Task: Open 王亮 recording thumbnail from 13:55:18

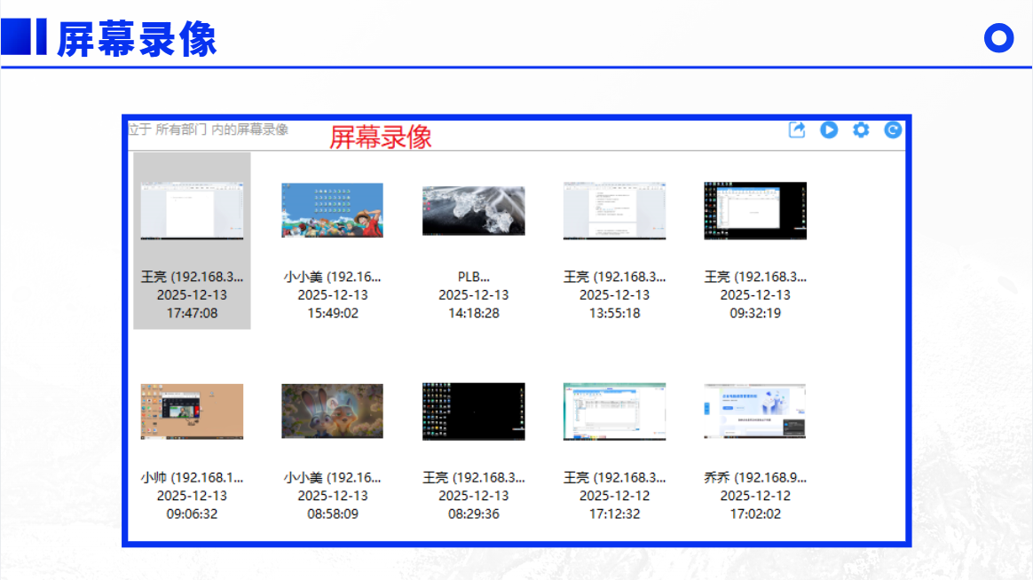Action: click(x=615, y=211)
